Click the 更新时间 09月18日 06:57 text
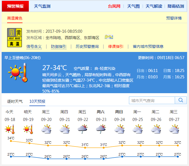 [161, 58]
